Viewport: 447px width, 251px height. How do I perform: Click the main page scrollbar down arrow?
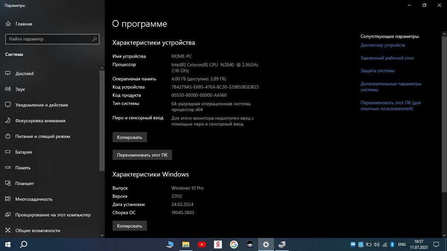click(x=444, y=235)
